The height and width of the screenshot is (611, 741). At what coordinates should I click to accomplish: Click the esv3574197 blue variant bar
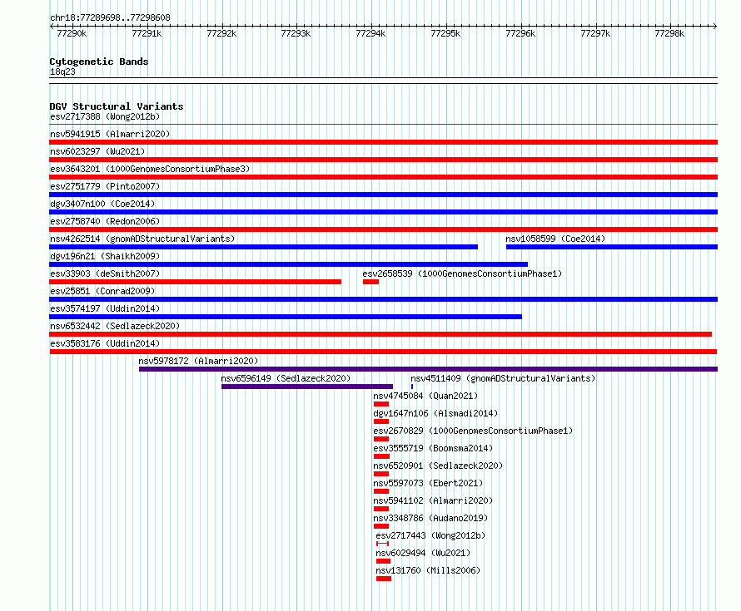tap(286, 317)
